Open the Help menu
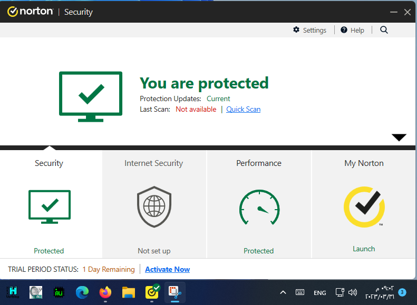 pyautogui.click(x=352, y=30)
